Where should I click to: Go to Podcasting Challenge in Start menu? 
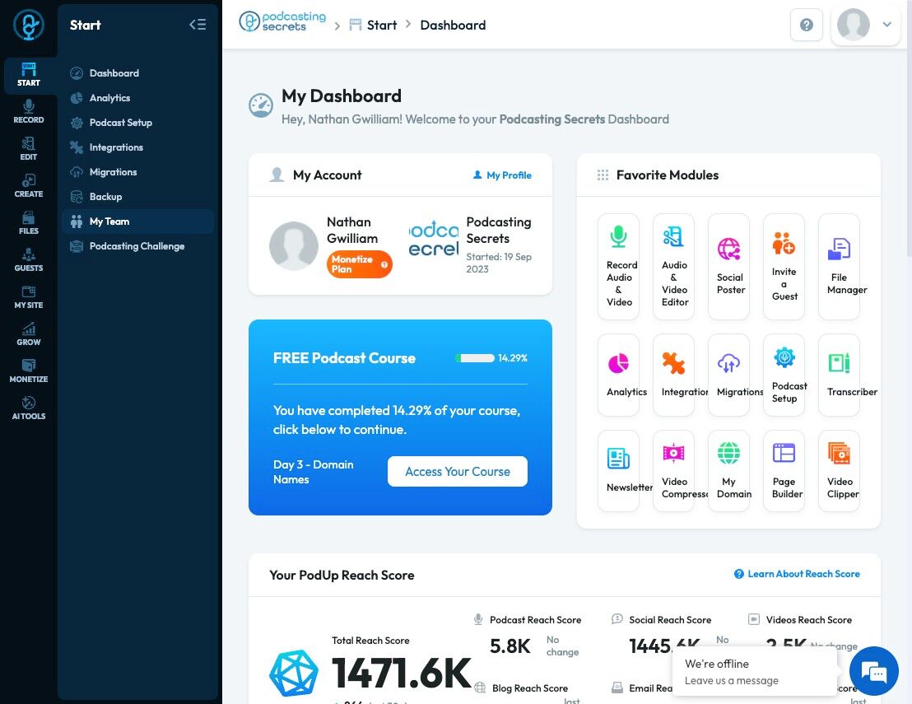(137, 246)
